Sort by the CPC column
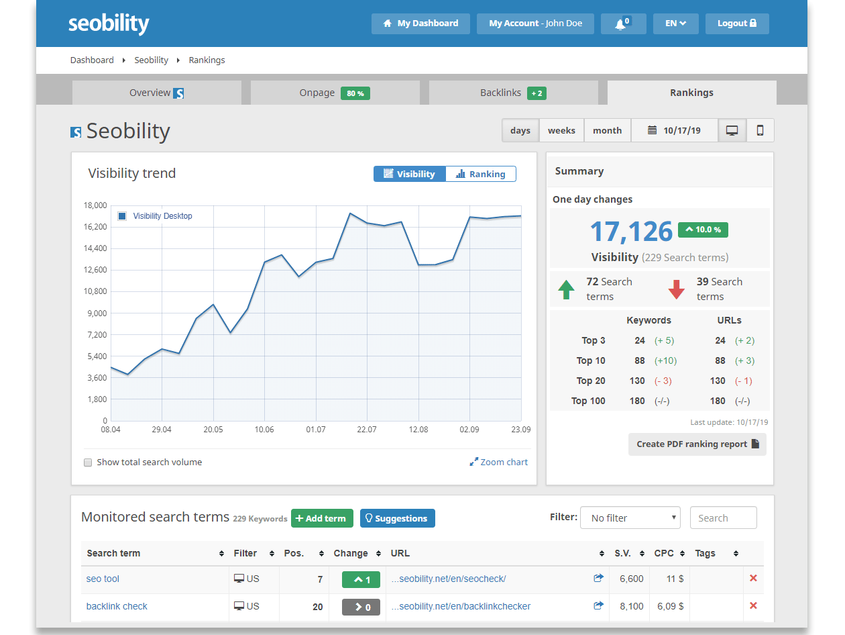This screenshot has height=635, width=845. click(669, 553)
